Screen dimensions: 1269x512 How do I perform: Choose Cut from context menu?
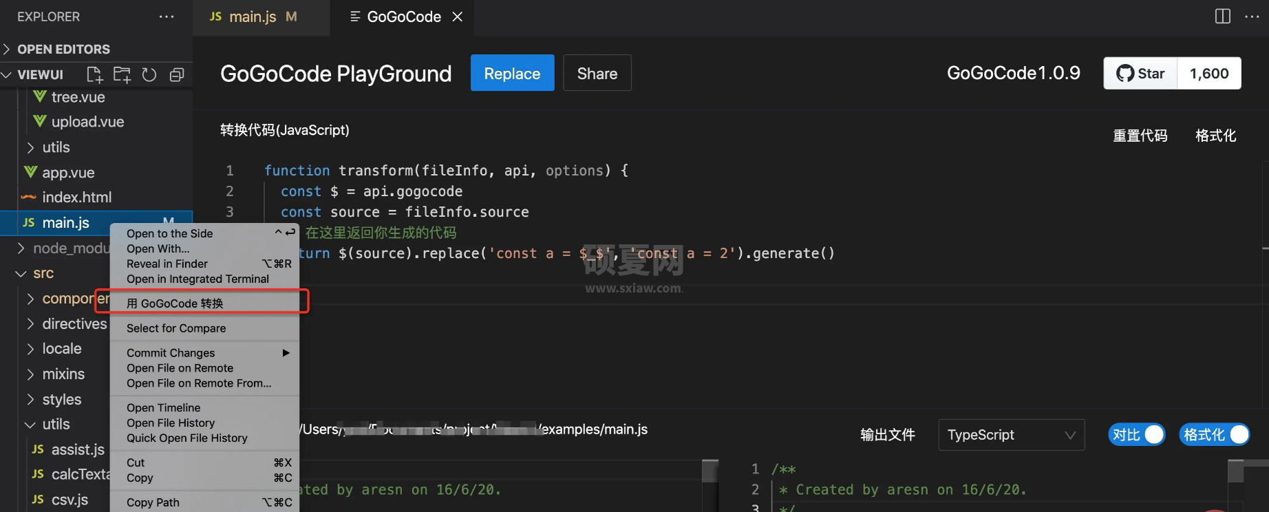coord(204,463)
